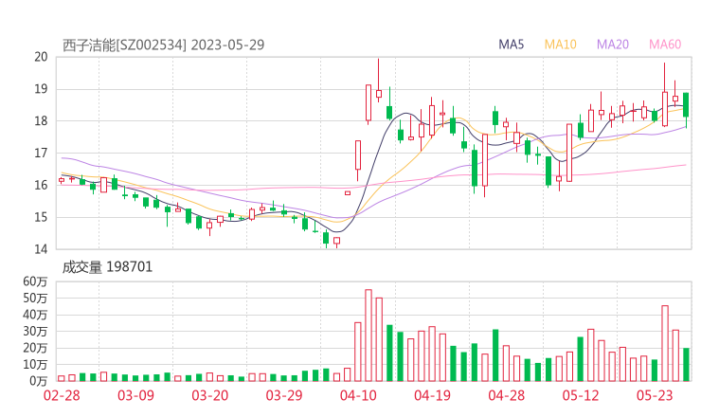The width and height of the screenshot is (701, 417).
Task: Click the 成交量 198701 volume label
Action: (107, 267)
